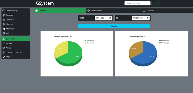Click the Clientes people icon
Screen dimensions: 193x93
coord(4,24)
